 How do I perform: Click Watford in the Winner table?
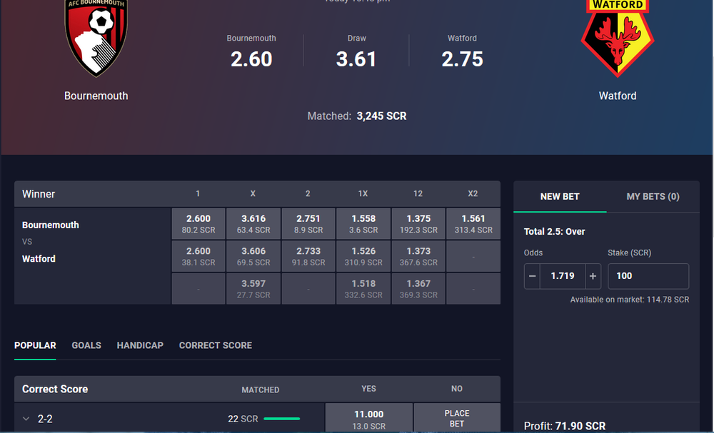[x=39, y=259]
